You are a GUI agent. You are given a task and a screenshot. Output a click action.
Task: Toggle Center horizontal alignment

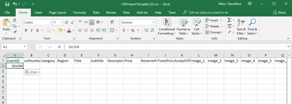click(x=86, y=30)
